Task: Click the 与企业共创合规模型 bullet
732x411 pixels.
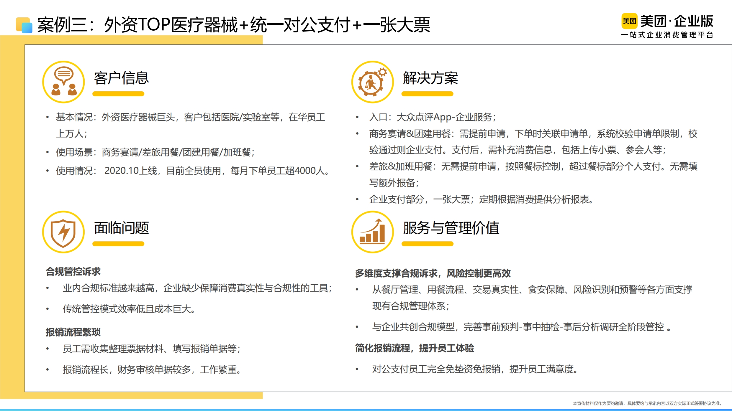Action: click(522, 327)
